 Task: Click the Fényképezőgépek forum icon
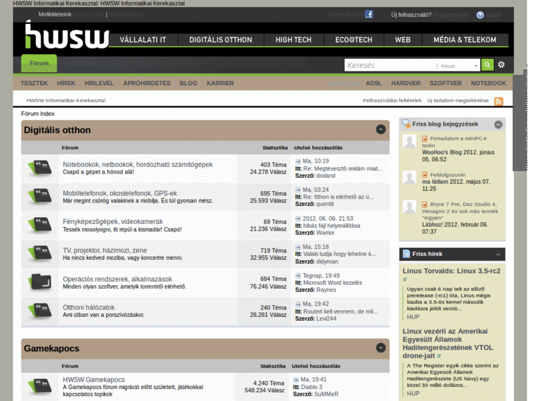40,225
